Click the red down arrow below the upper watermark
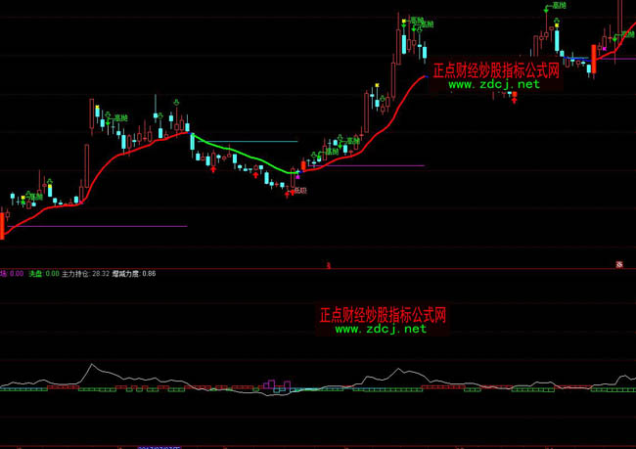 pyautogui.click(x=515, y=99)
